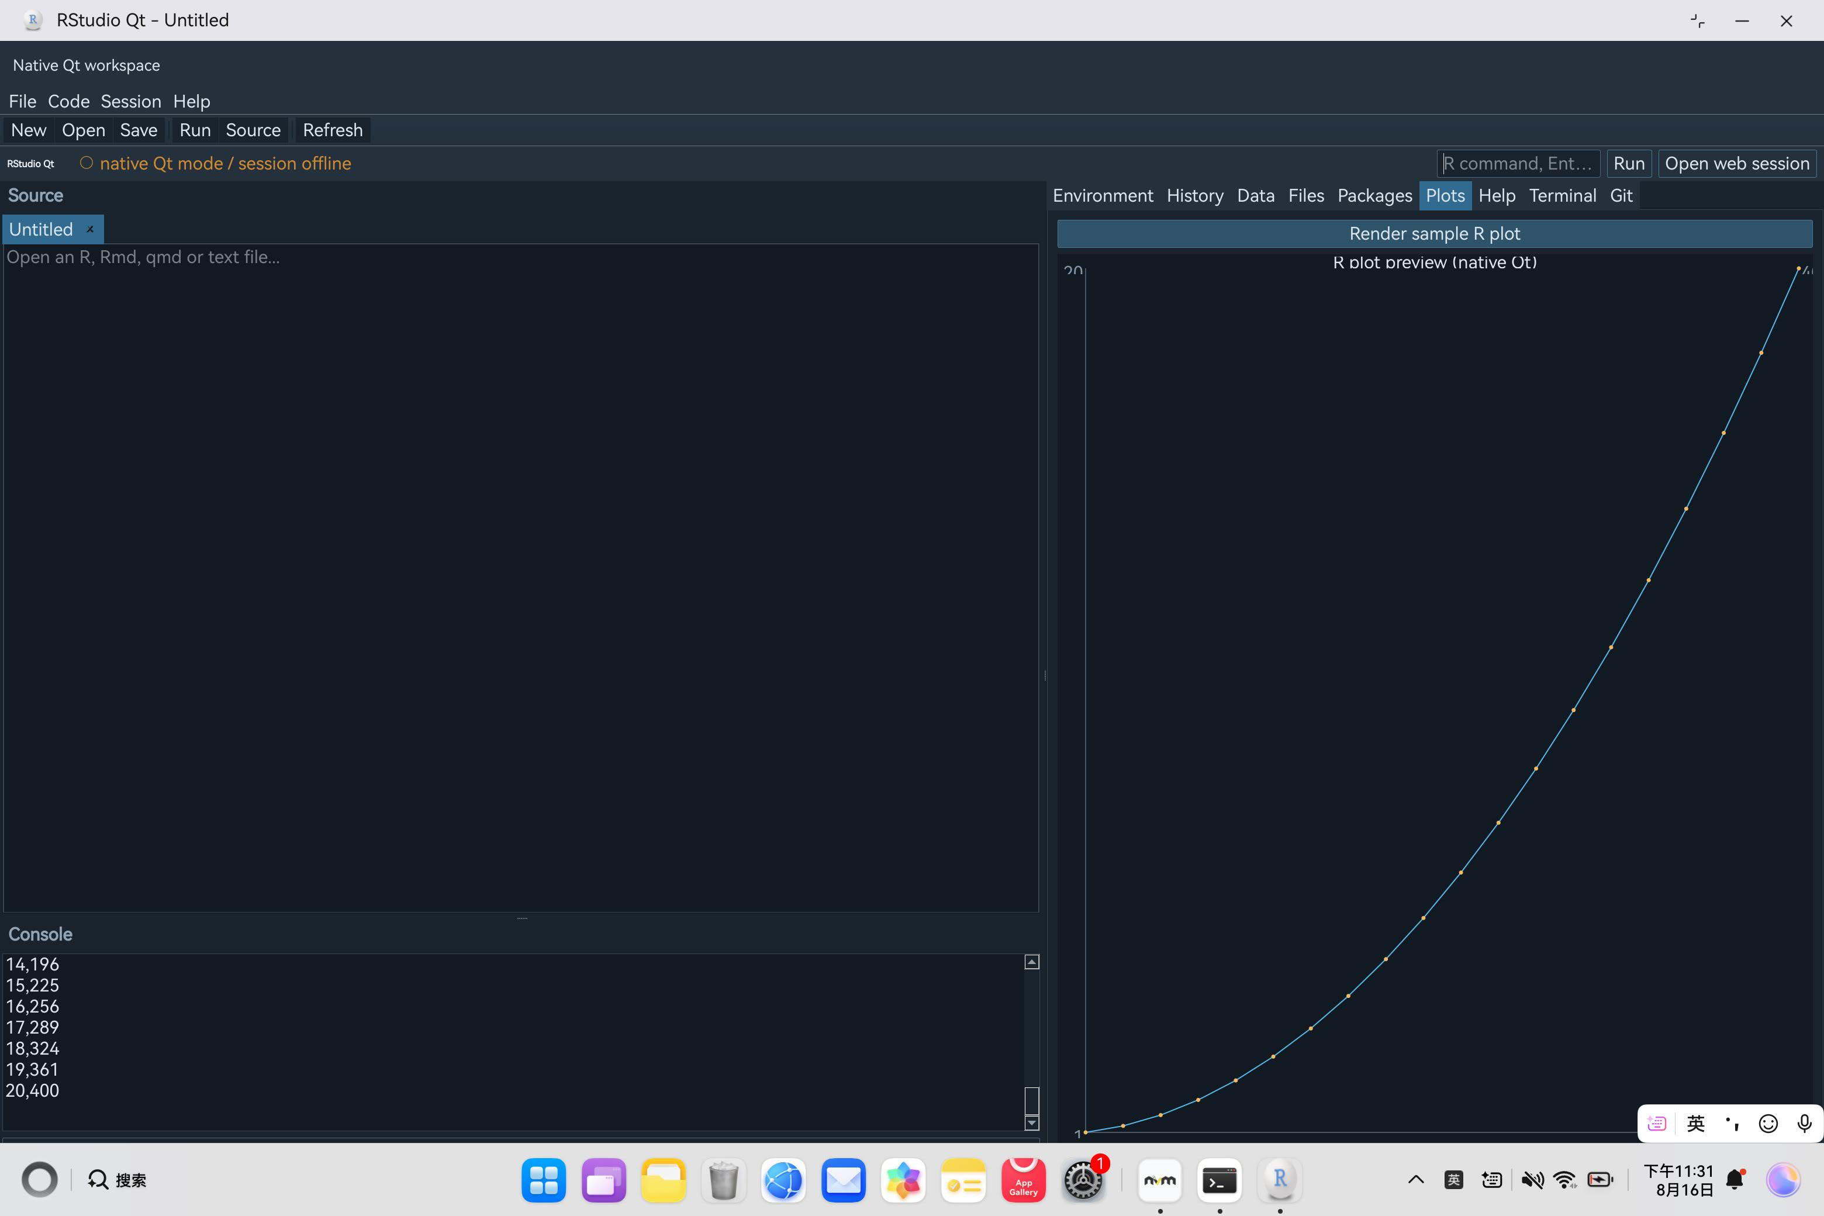
Task: Open the Mail app in the dock
Action: pyautogui.click(x=843, y=1180)
